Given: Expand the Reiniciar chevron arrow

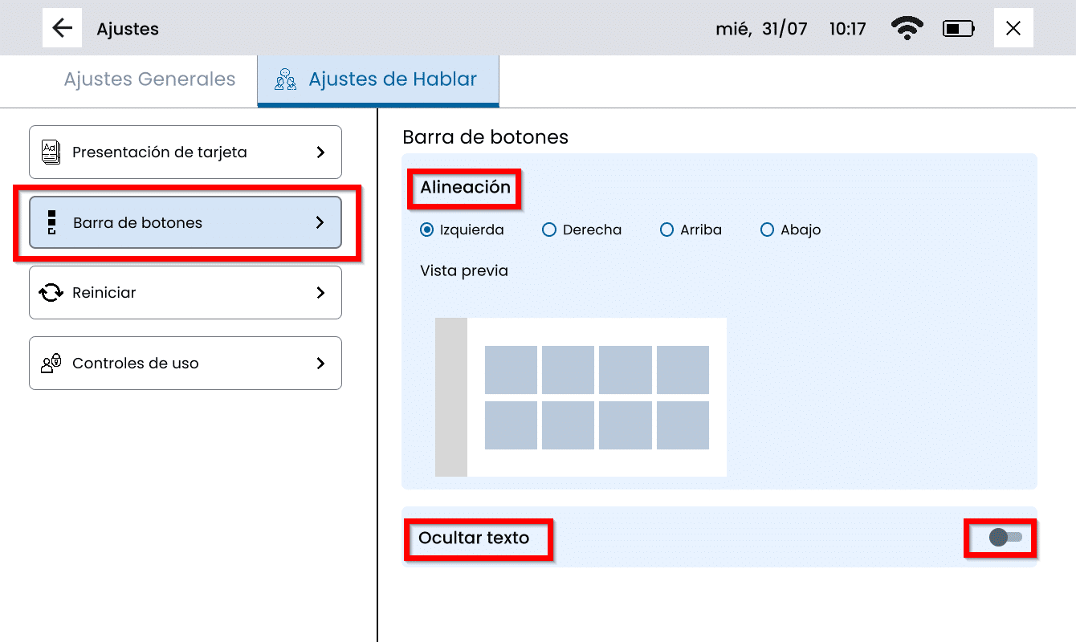Looking at the screenshot, I should tap(320, 293).
